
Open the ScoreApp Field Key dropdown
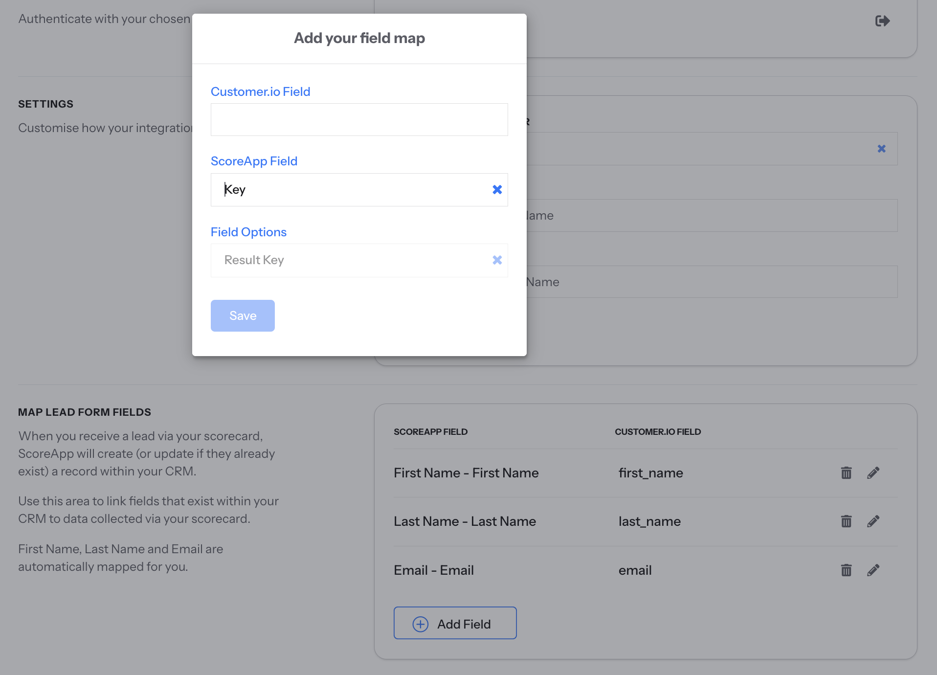[x=359, y=190]
